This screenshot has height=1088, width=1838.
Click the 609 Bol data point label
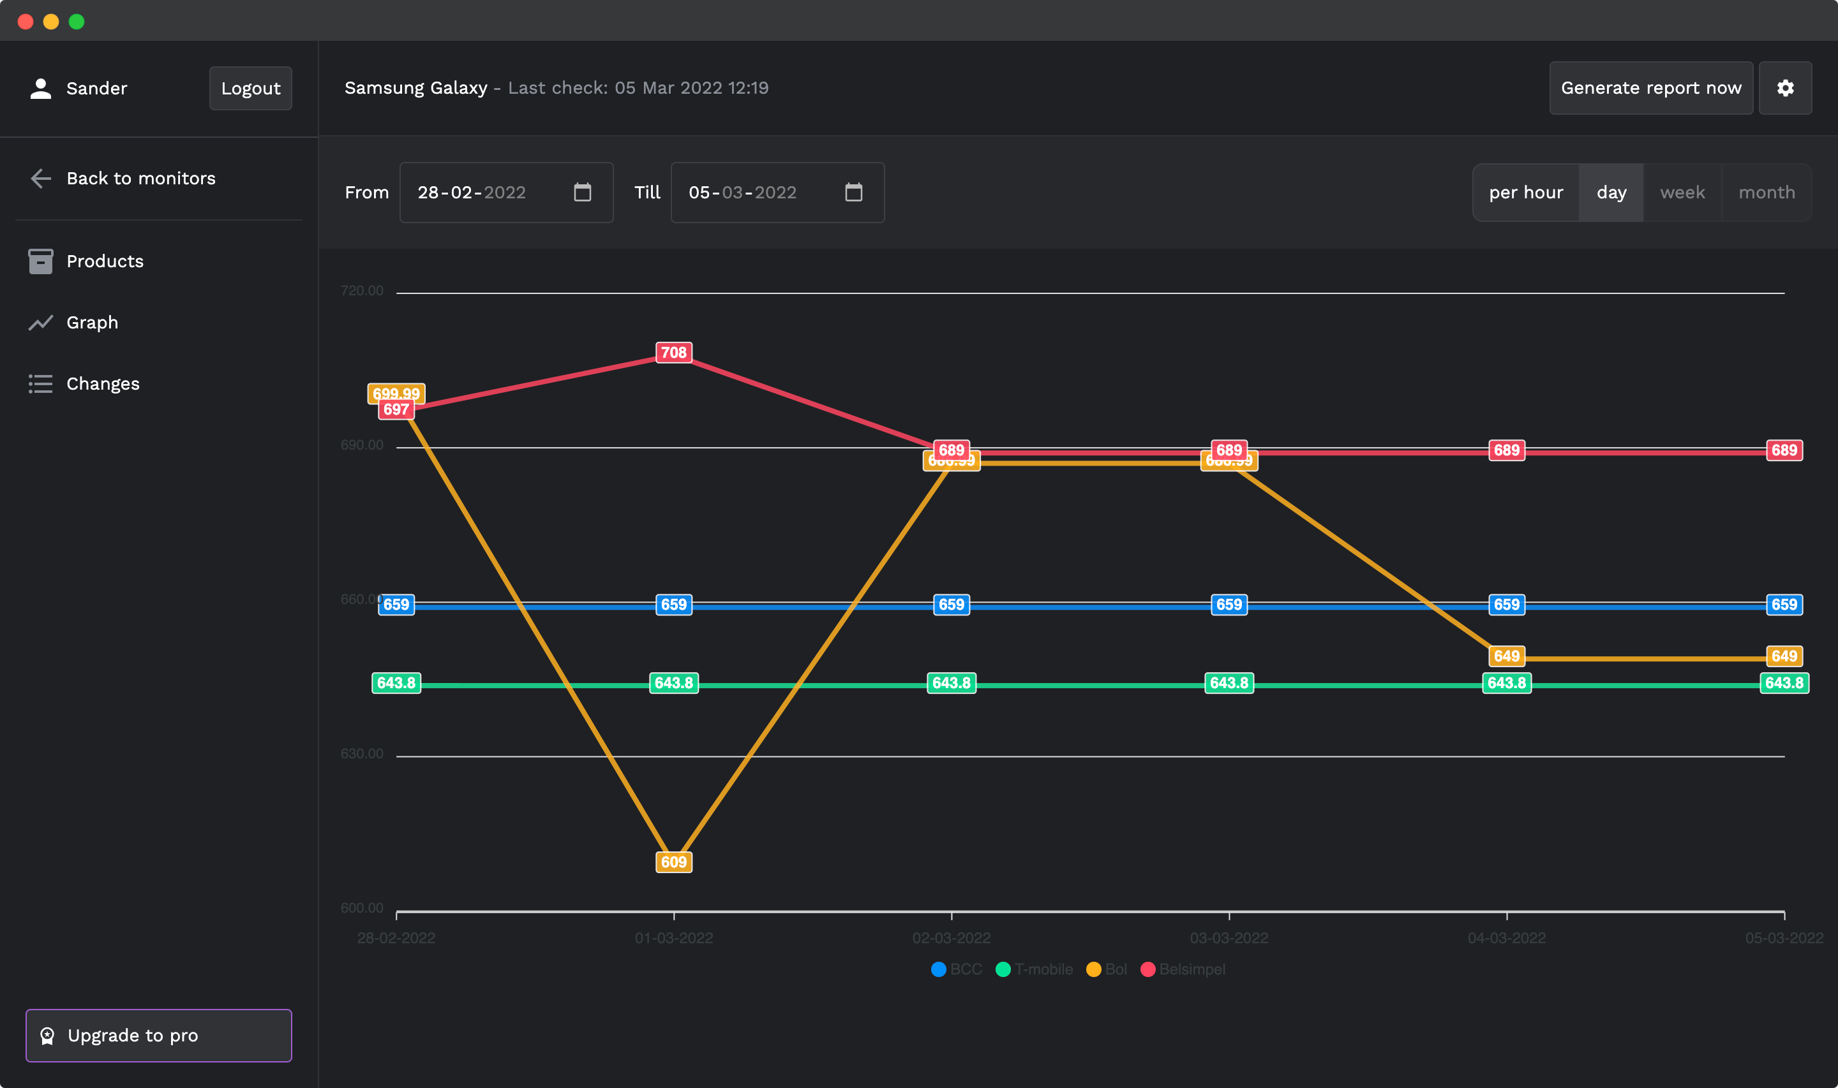pyautogui.click(x=673, y=862)
